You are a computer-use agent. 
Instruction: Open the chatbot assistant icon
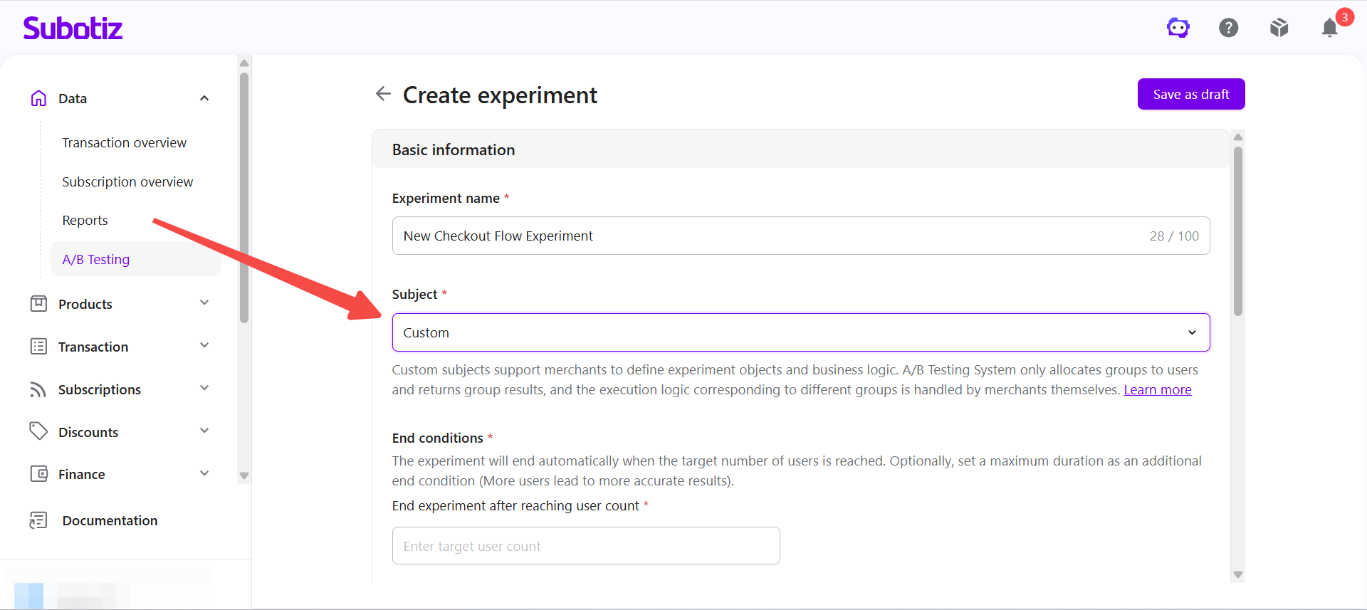1178,28
